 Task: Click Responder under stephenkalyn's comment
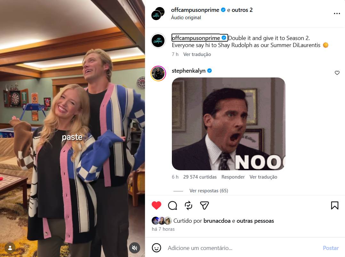(x=233, y=177)
